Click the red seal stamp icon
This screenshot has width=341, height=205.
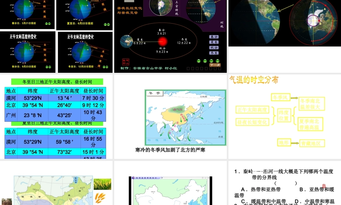pos(126,62)
